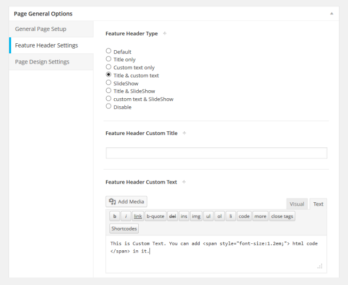The height and width of the screenshot is (285, 348).
Task: Open the General Page Setup tab
Action: (x=51, y=29)
